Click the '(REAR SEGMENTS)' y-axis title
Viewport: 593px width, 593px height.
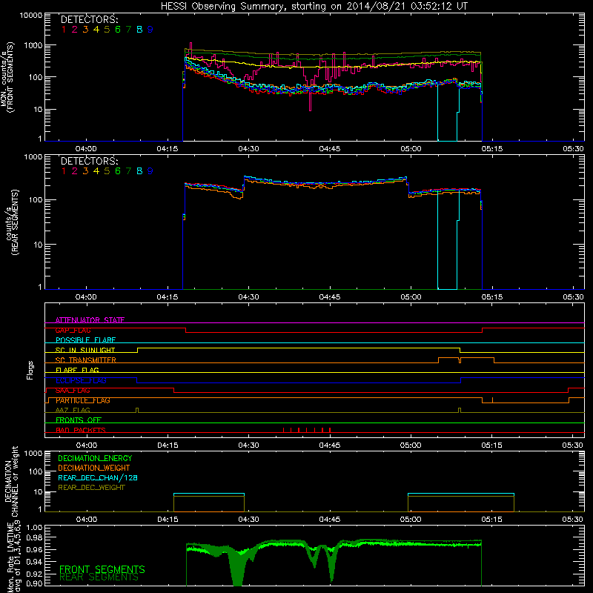point(15,223)
